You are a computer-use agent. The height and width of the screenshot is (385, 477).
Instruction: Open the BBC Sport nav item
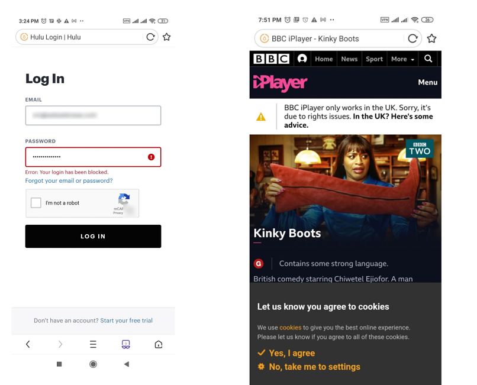point(374,59)
